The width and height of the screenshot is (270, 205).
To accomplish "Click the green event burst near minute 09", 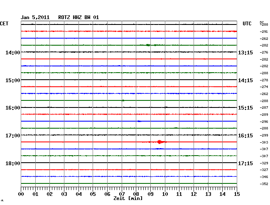I will (148, 45).
